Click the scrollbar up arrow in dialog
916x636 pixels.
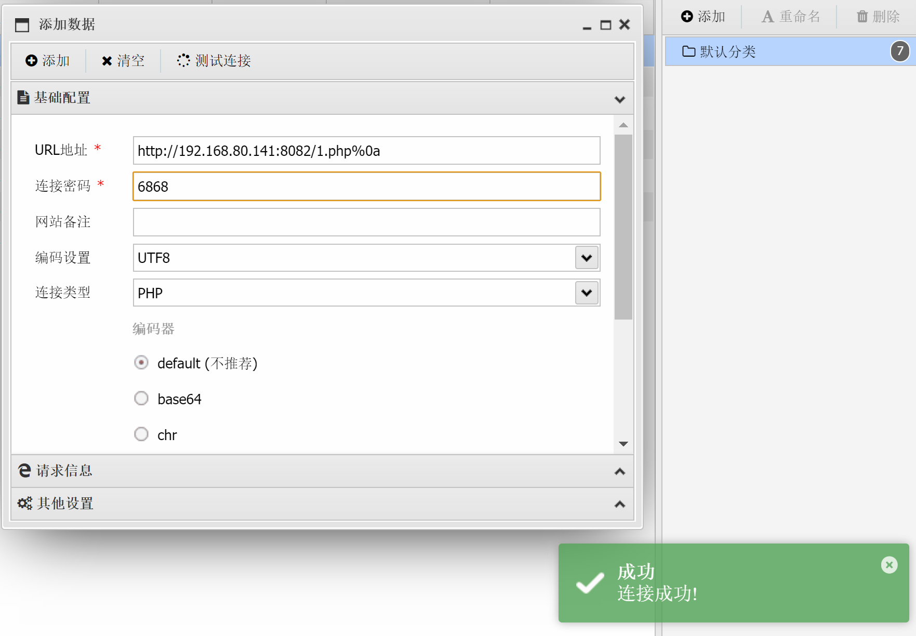click(623, 125)
